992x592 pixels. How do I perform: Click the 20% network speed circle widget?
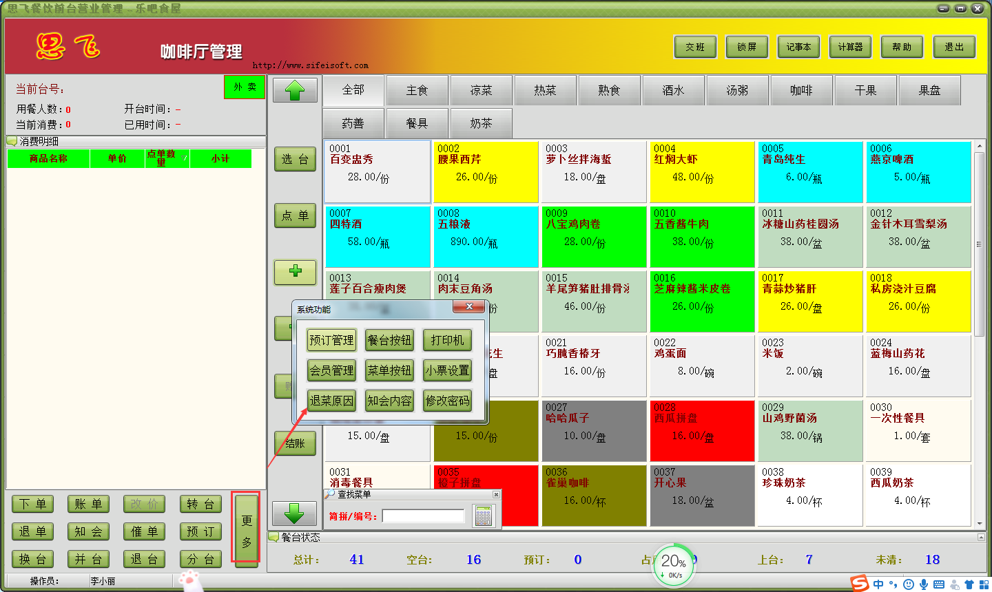(x=673, y=564)
